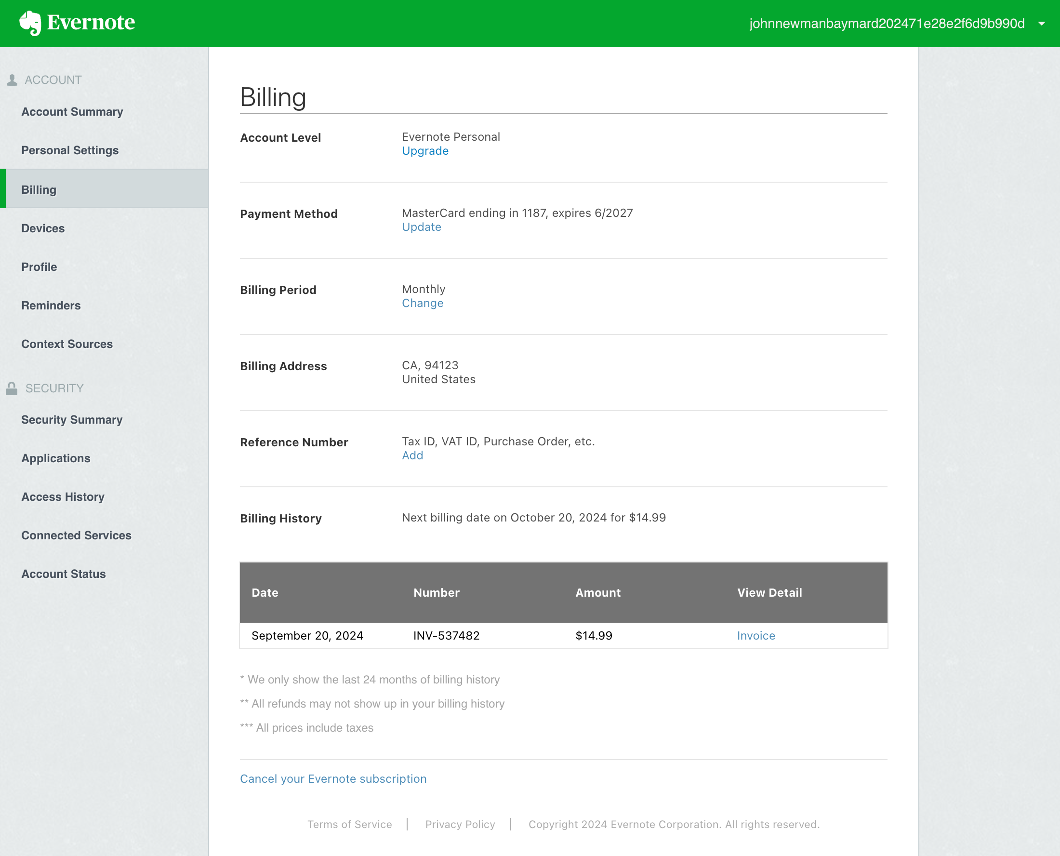The width and height of the screenshot is (1060, 856).
Task: Select Billing in the sidebar
Action: 39,189
